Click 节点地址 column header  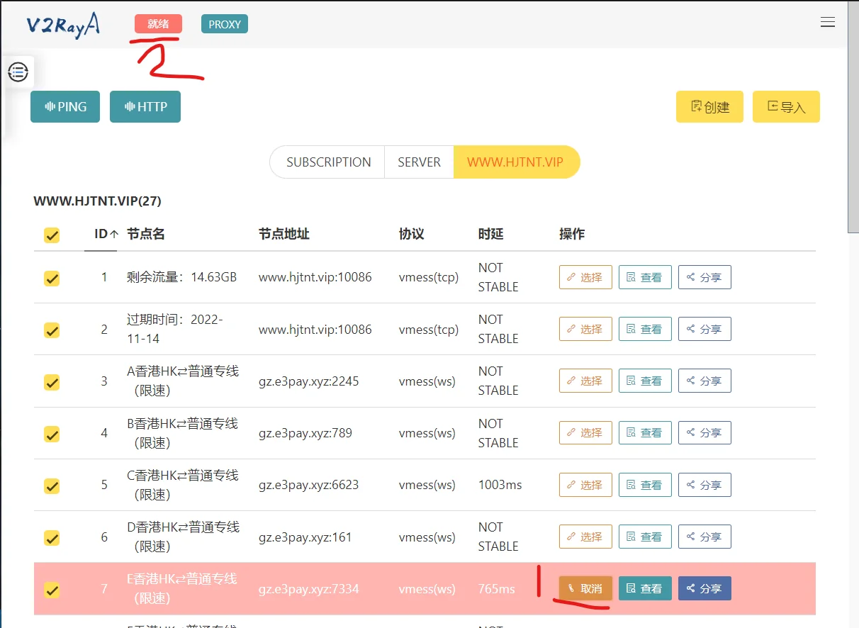click(284, 234)
